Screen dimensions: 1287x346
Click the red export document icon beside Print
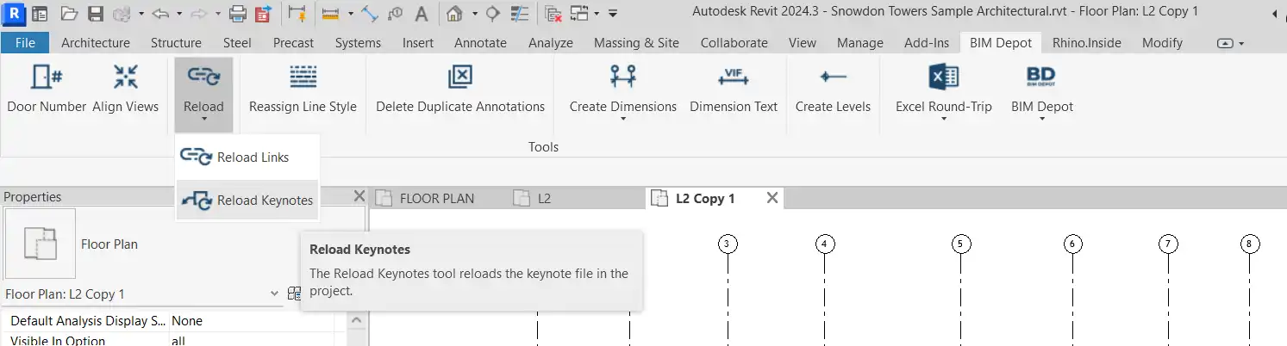264,13
